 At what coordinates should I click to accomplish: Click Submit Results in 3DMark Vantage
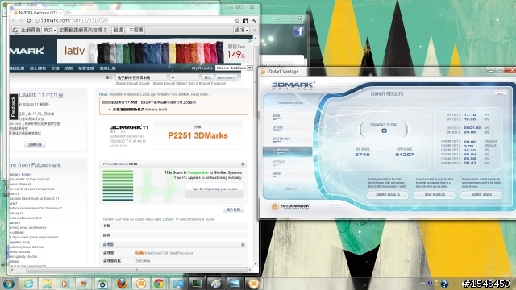pos(388,195)
